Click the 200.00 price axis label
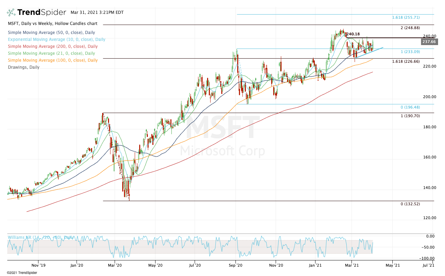445x276 pixels. [x=429, y=97]
